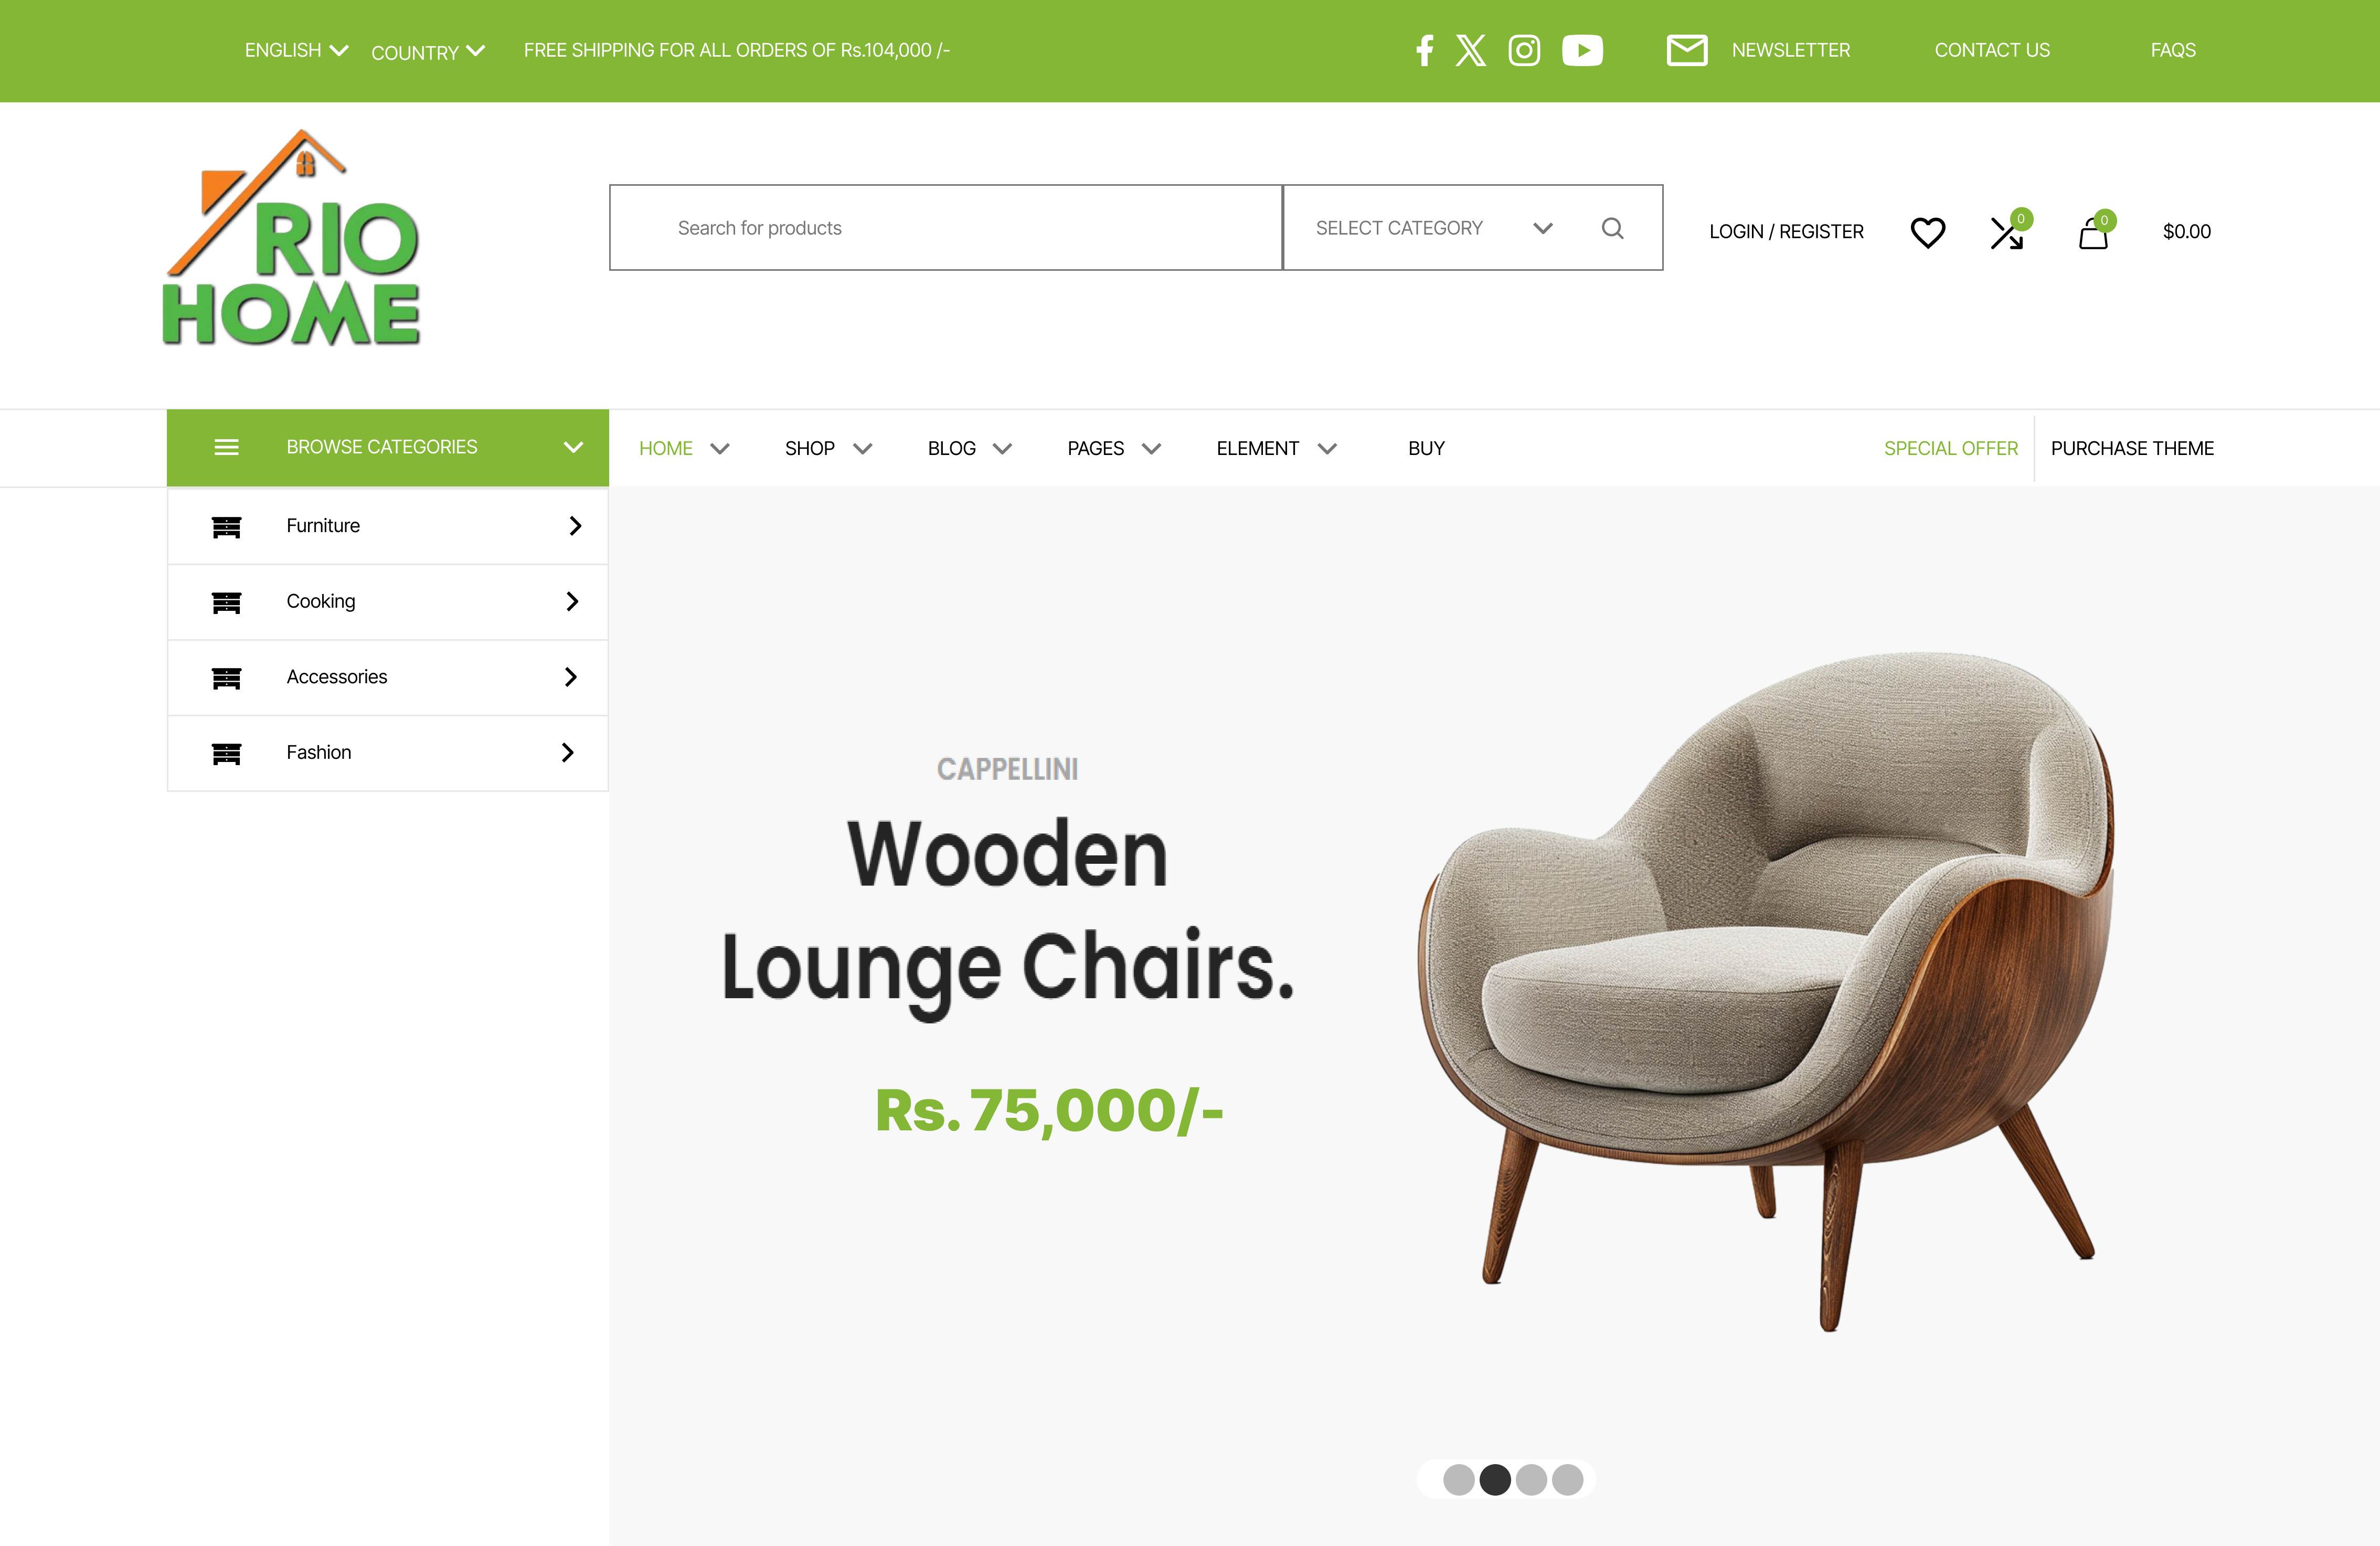The width and height of the screenshot is (2380, 1546).
Task: Click the wishlist heart icon
Action: coord(1928,232)
